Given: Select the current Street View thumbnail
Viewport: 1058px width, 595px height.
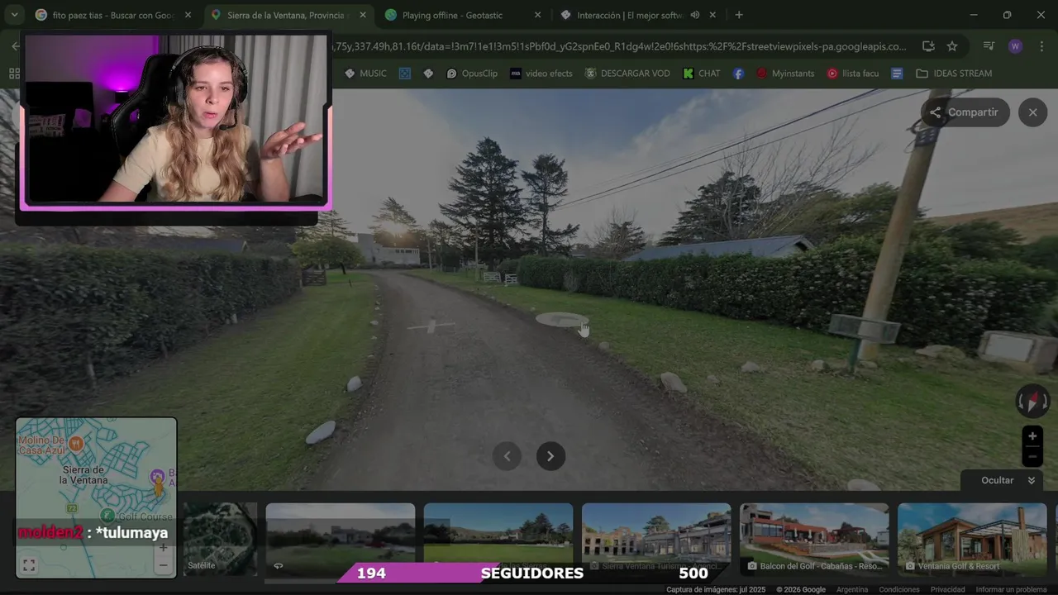Looking at the screenshot, I should (340, 539).
